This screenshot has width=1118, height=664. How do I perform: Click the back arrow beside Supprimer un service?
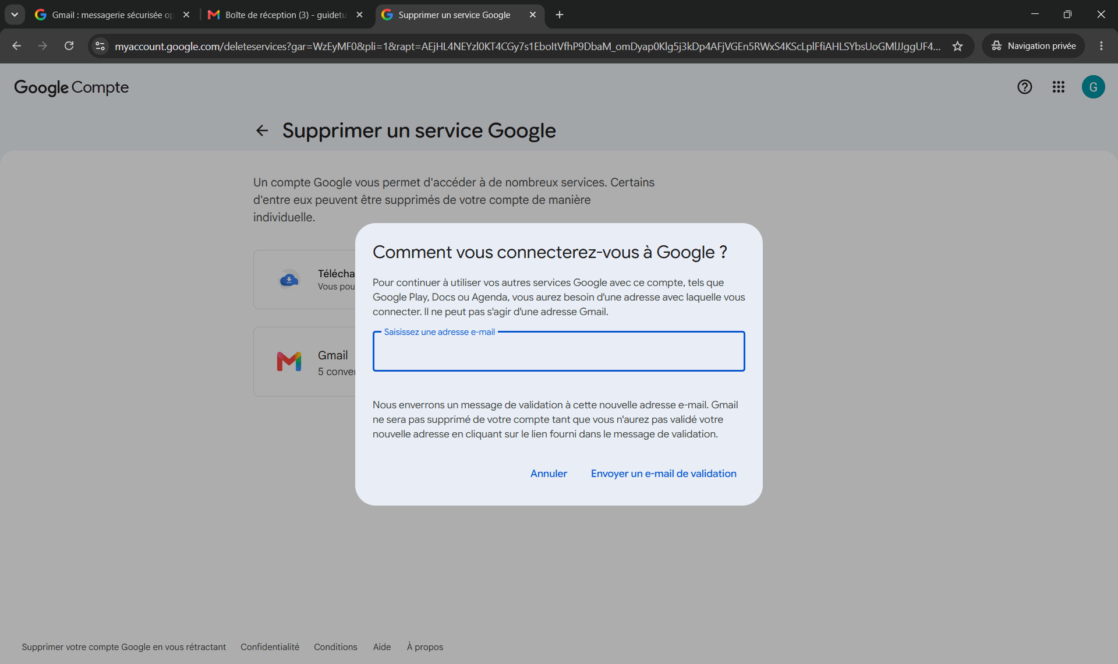(x=262, y=130)
